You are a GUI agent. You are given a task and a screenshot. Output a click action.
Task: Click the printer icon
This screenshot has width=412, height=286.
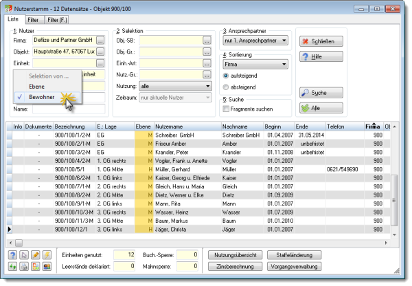tap(24, 266)
